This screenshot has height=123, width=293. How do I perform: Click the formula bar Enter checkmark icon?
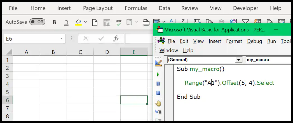101,39
